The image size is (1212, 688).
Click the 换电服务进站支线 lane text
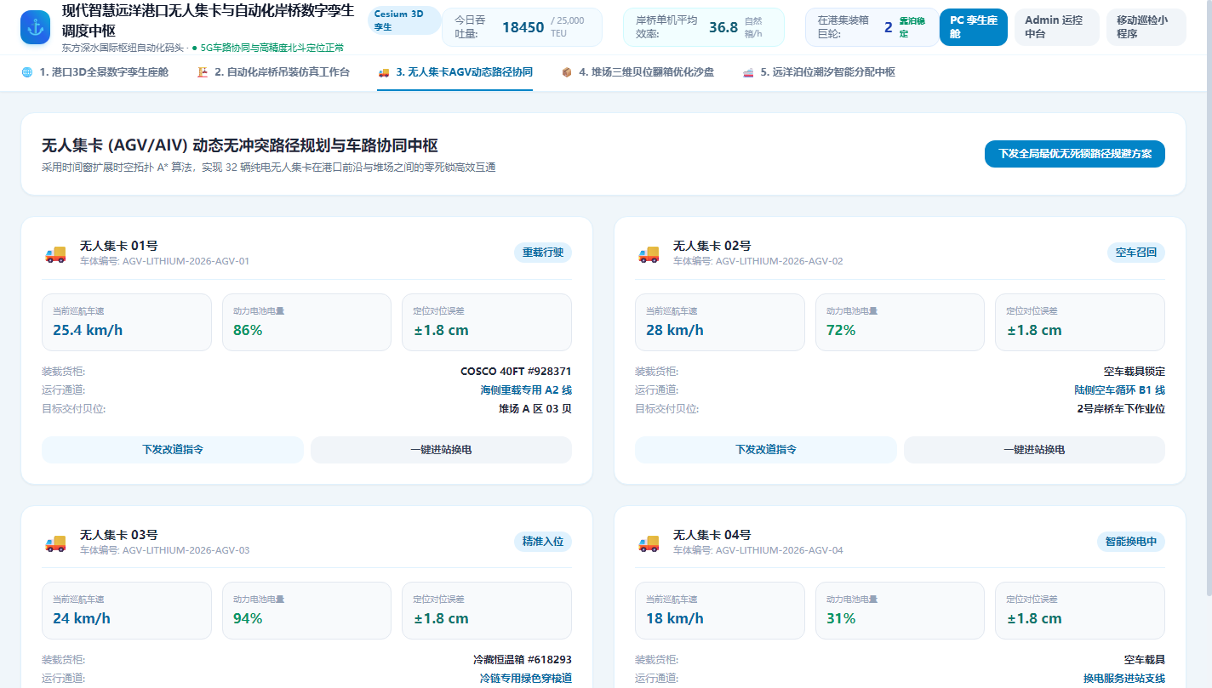point(1124,679)
